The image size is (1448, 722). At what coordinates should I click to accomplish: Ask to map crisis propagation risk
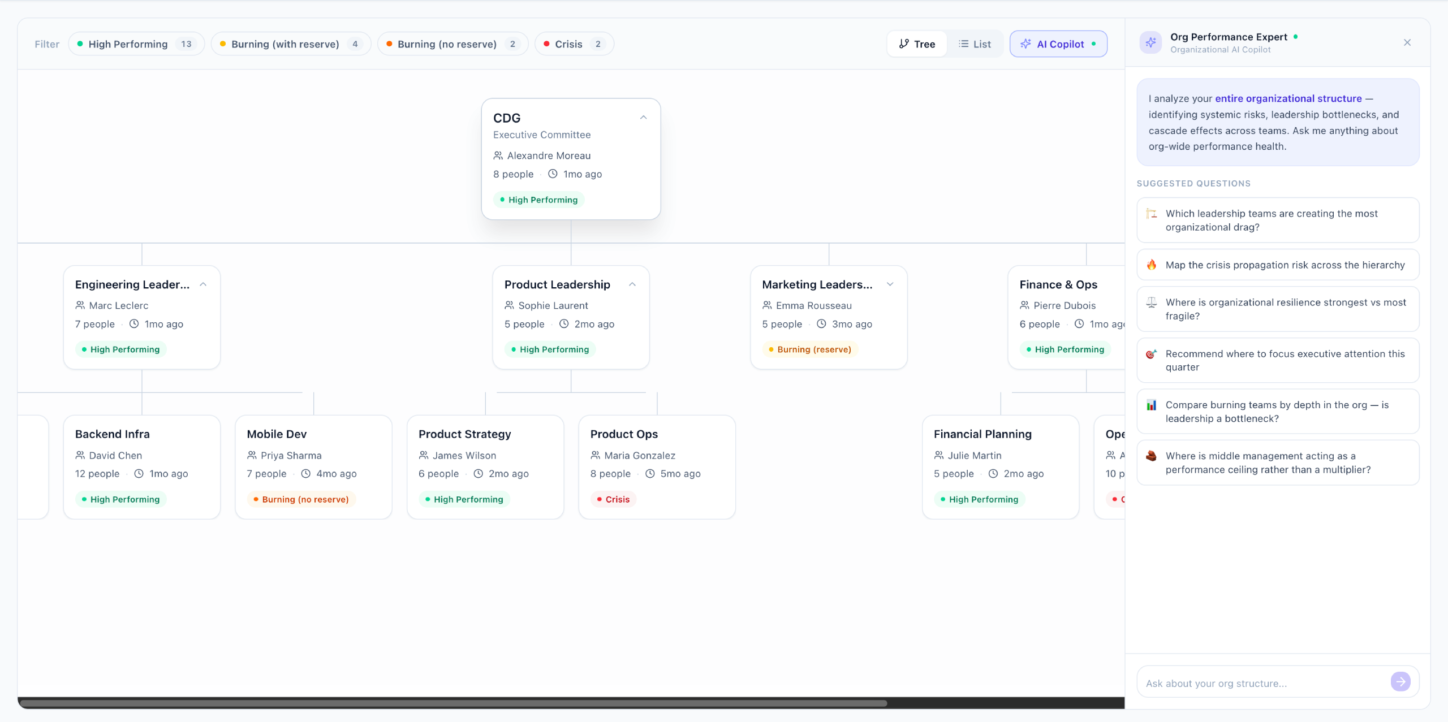point(1278,265)
